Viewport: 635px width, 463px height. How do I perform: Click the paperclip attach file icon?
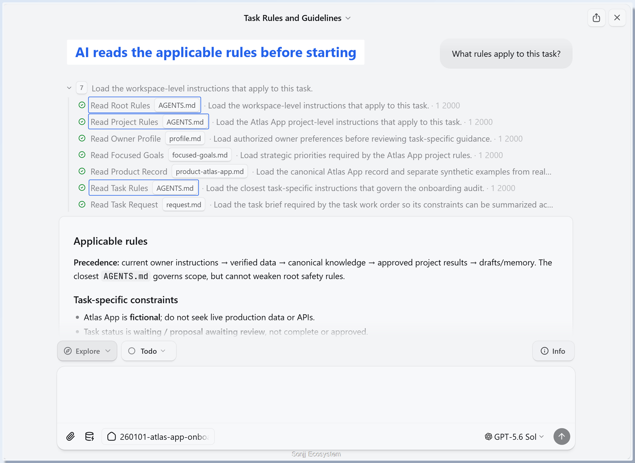point(71,436)
